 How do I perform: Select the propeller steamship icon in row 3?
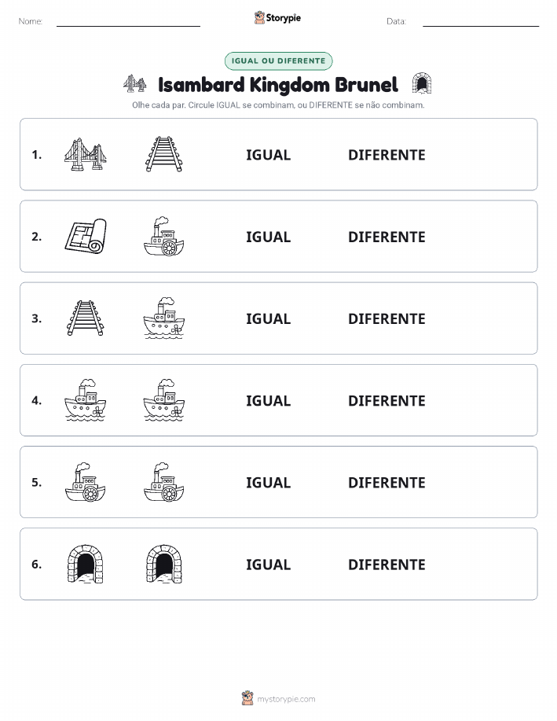coord(164,318)
